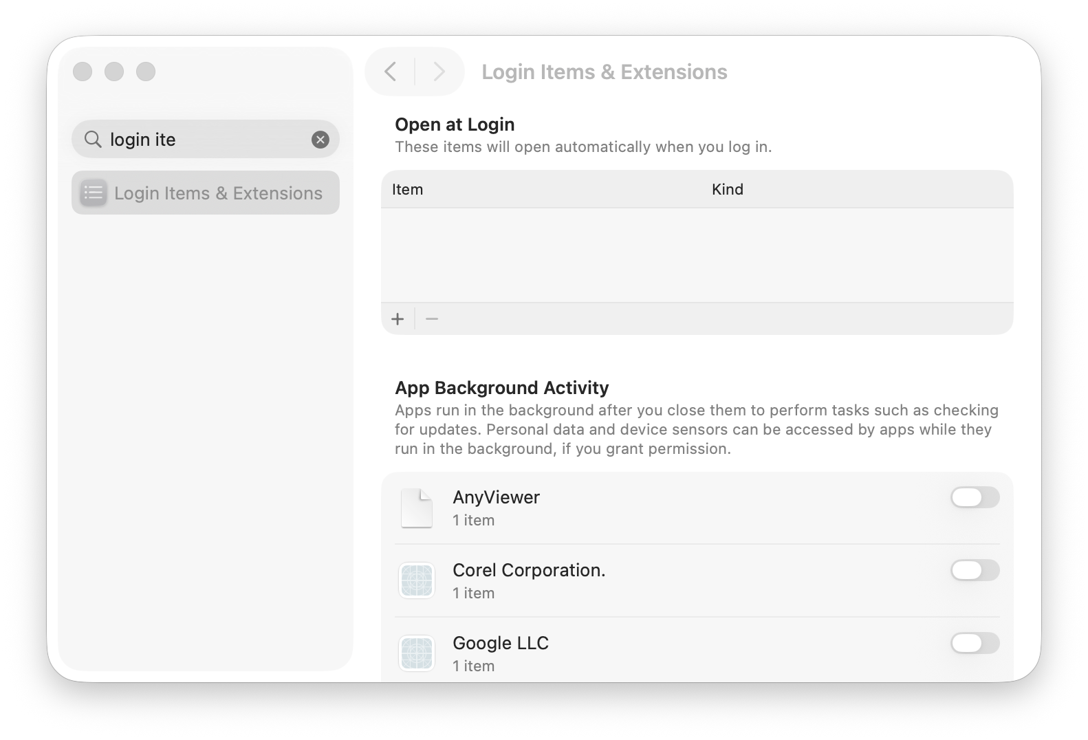
Task: Select Login Items & Extensions in the sidebar
Action: pos(206,193)
